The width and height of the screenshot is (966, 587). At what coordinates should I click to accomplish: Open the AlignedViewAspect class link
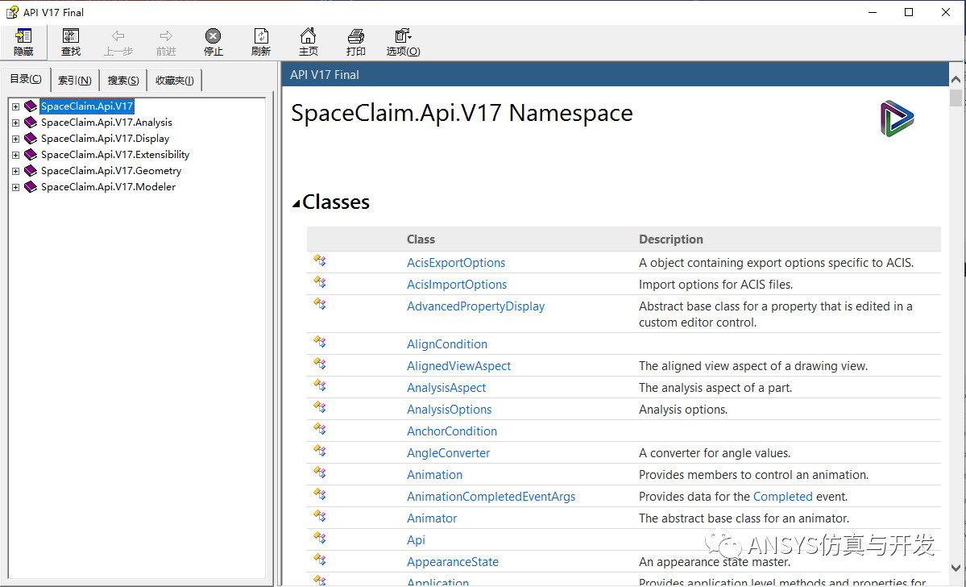(458, 365)
